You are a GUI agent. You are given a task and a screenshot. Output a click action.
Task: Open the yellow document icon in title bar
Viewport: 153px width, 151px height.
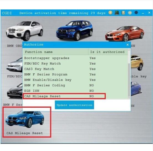click(123, 13)
